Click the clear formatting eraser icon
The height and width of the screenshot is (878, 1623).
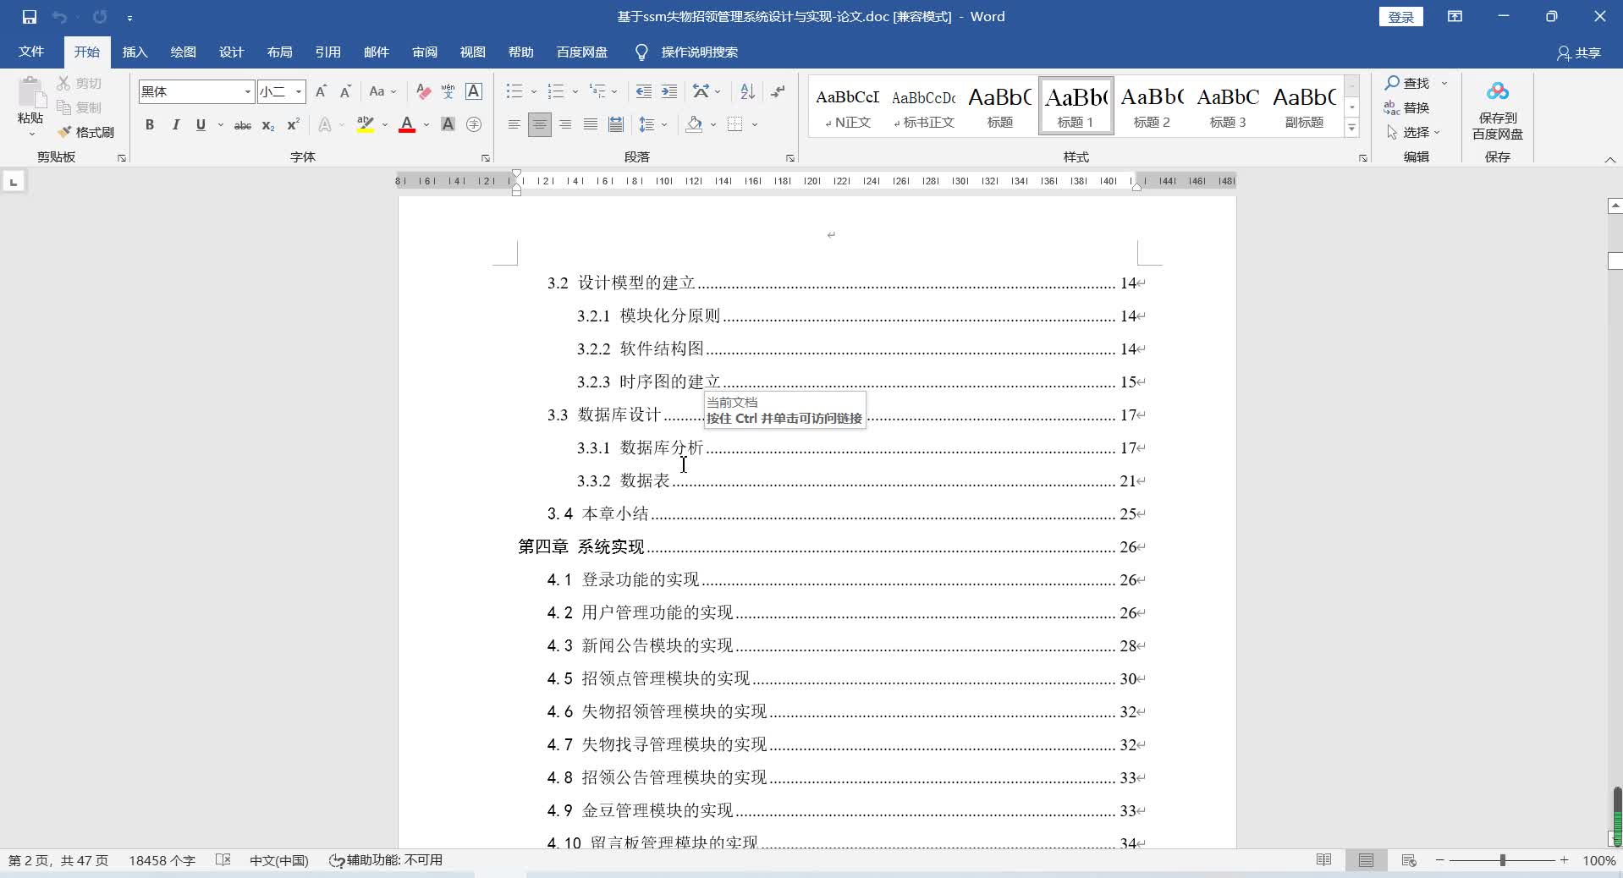[x=424, y=91]
